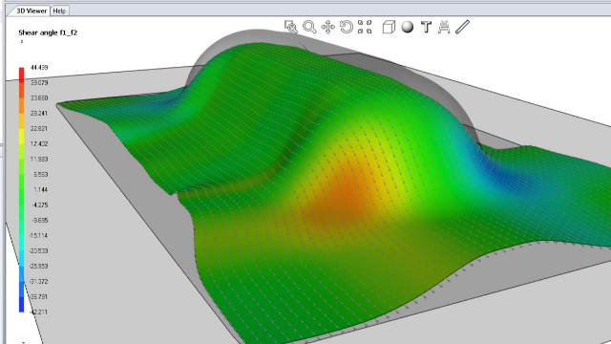Click the legend value -15.114
The height and width of the screenshot is (344, 611).
click(38, 236)
